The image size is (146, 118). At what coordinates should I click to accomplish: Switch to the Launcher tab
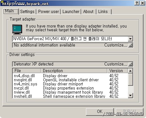click(71, 12)
